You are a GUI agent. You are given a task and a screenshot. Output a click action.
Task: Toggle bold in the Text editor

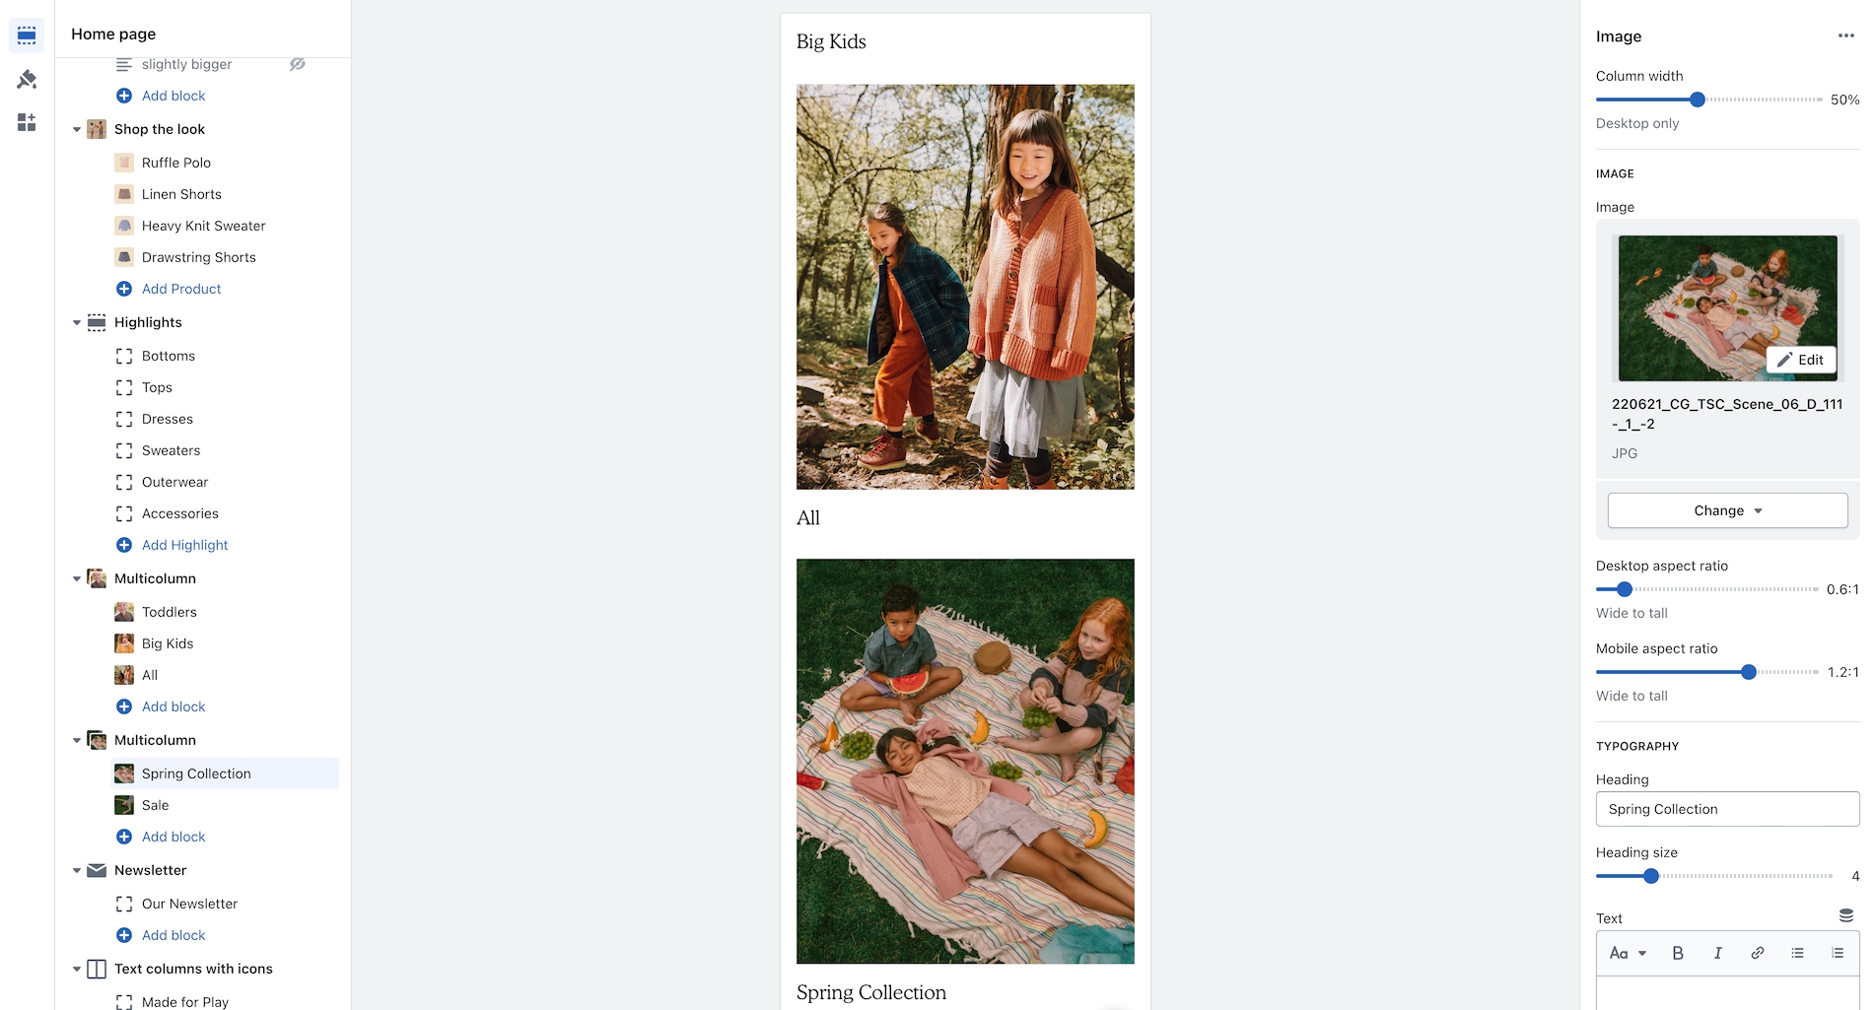pos(1678,953)
